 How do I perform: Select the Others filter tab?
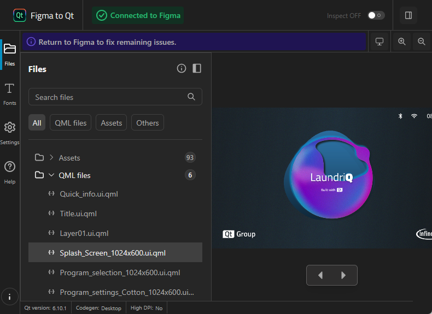click(148, 123)
